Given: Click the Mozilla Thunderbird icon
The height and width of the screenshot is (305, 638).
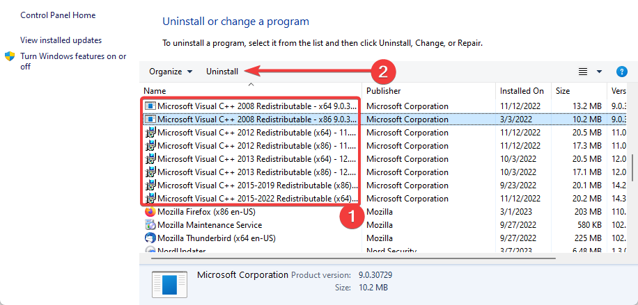Looking at the screenshot, I should click(150, 238).
